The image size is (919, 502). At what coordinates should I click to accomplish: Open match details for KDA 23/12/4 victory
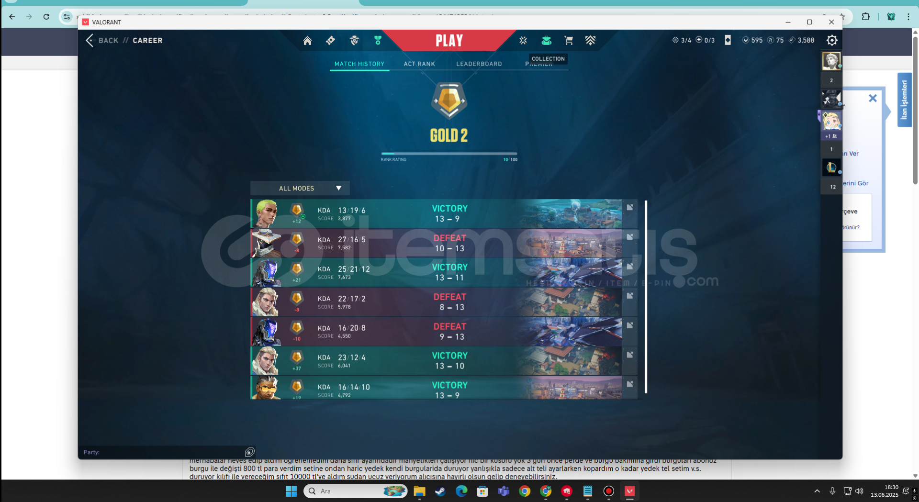630,355
